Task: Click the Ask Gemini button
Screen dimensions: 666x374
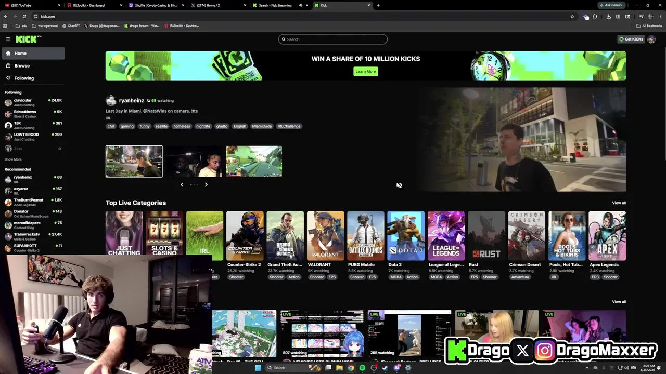Action: click(x=611, y=5)
